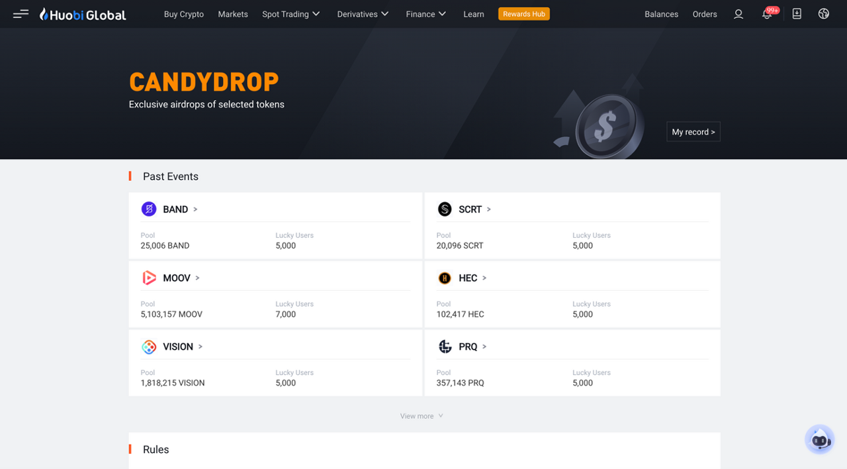Viewport: 847px width, 469px height.
Task: Click the PRQ token logo
Action: [x=445, y=346]
